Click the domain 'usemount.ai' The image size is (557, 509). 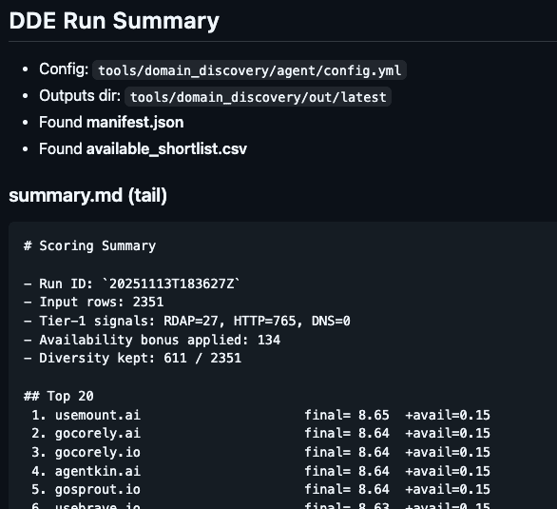pyautogui.click(x=98, y=415)
